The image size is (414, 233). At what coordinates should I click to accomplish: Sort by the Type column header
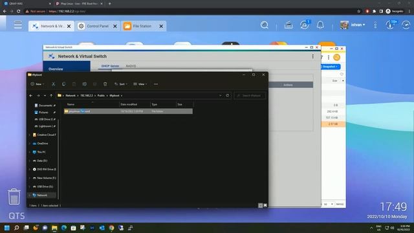point(163,104)
